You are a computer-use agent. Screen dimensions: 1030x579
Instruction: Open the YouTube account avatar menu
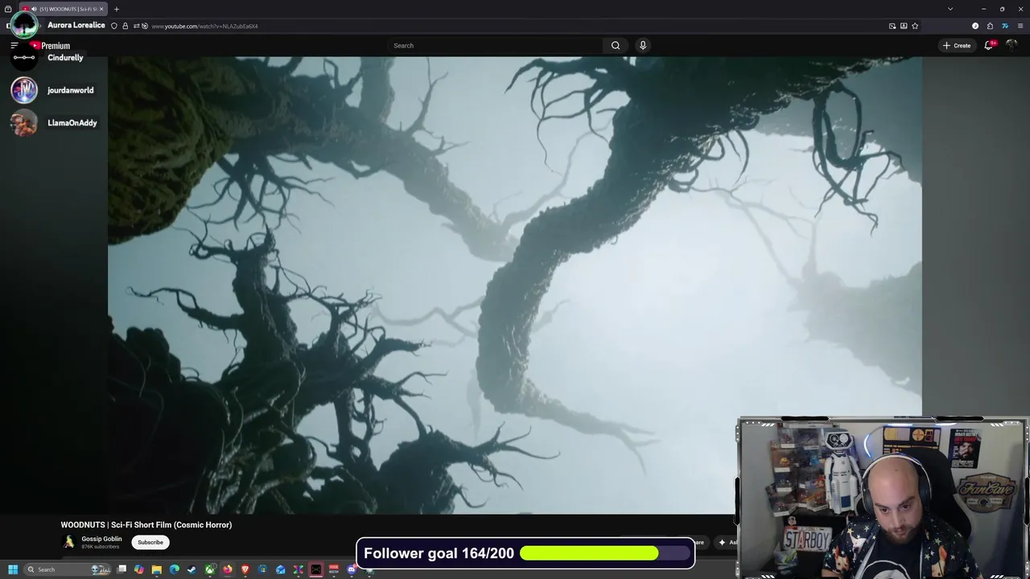point(1012,46)
